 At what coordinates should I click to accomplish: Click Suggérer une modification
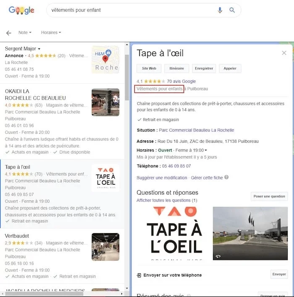point(162,178)
